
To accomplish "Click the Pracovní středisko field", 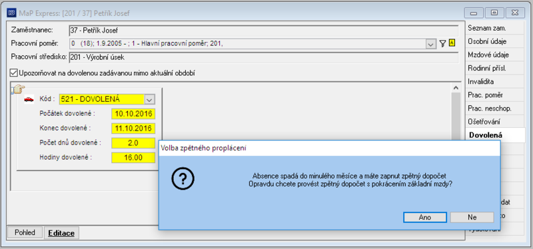I will 263,58.
